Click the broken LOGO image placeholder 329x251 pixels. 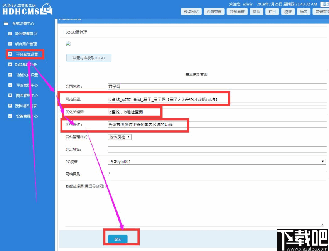68,44
